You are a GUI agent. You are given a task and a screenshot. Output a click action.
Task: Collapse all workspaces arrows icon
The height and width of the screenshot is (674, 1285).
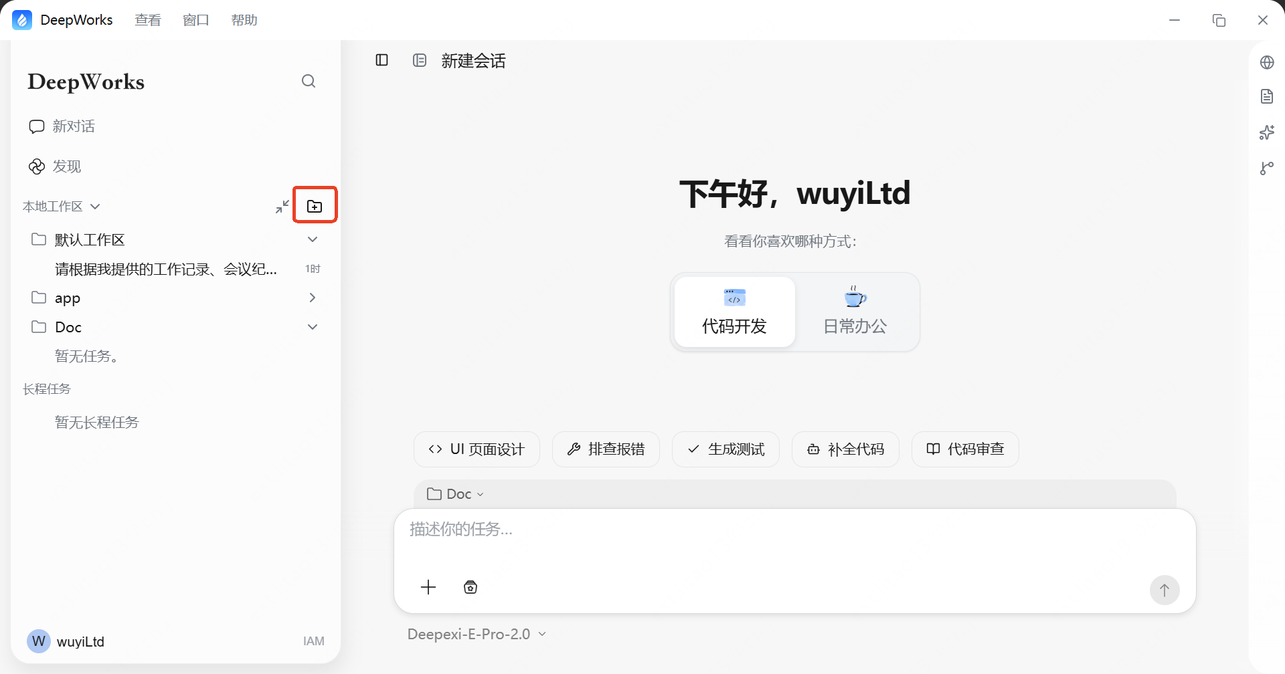282,207
